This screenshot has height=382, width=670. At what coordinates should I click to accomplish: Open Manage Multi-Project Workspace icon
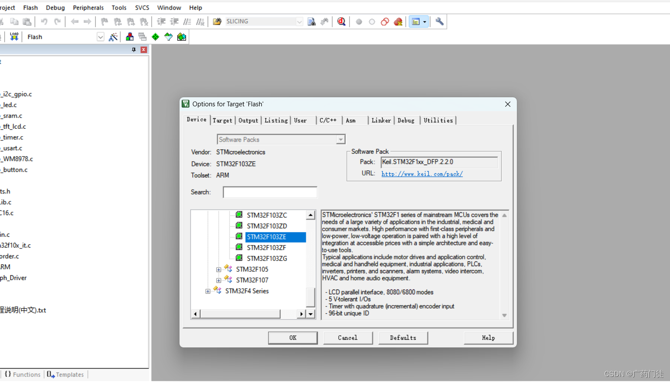click(142, 37)
